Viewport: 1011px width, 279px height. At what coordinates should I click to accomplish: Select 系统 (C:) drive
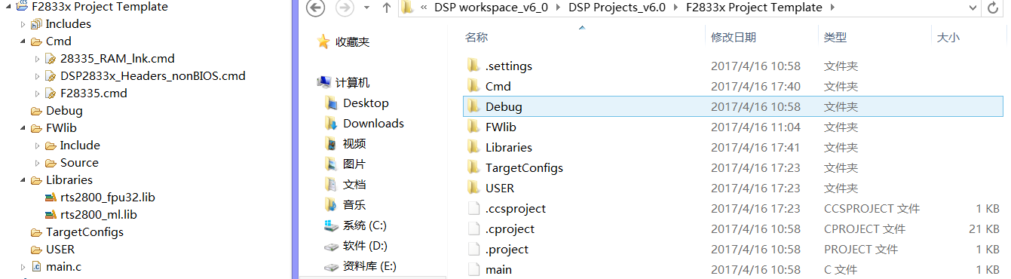click(356, 225)
